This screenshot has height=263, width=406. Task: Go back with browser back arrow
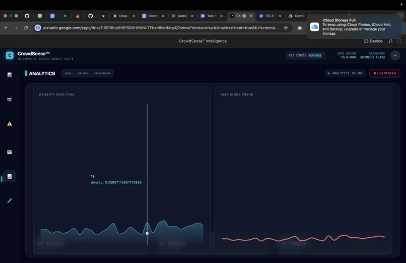[x=6, y=28]
